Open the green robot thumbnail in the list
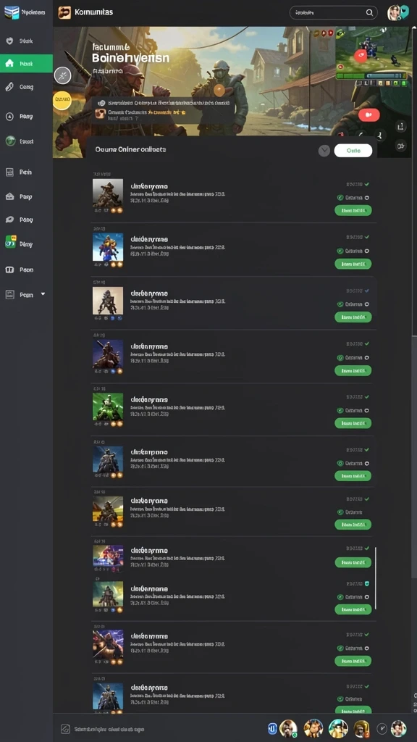 108,407
